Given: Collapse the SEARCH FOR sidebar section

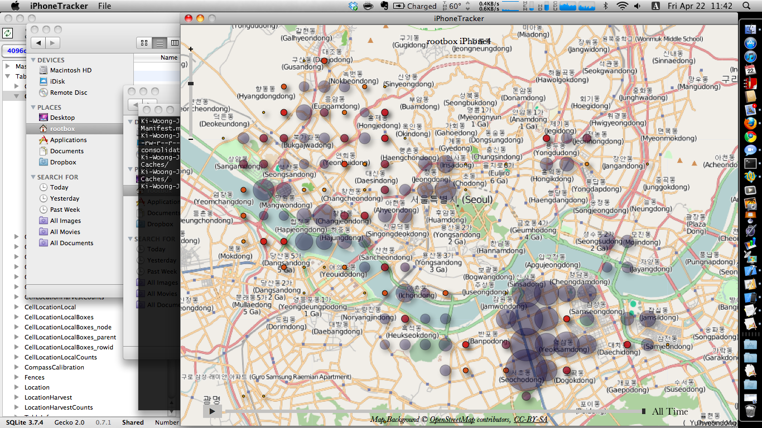Looking at the screenshot, I should point(33,177).
